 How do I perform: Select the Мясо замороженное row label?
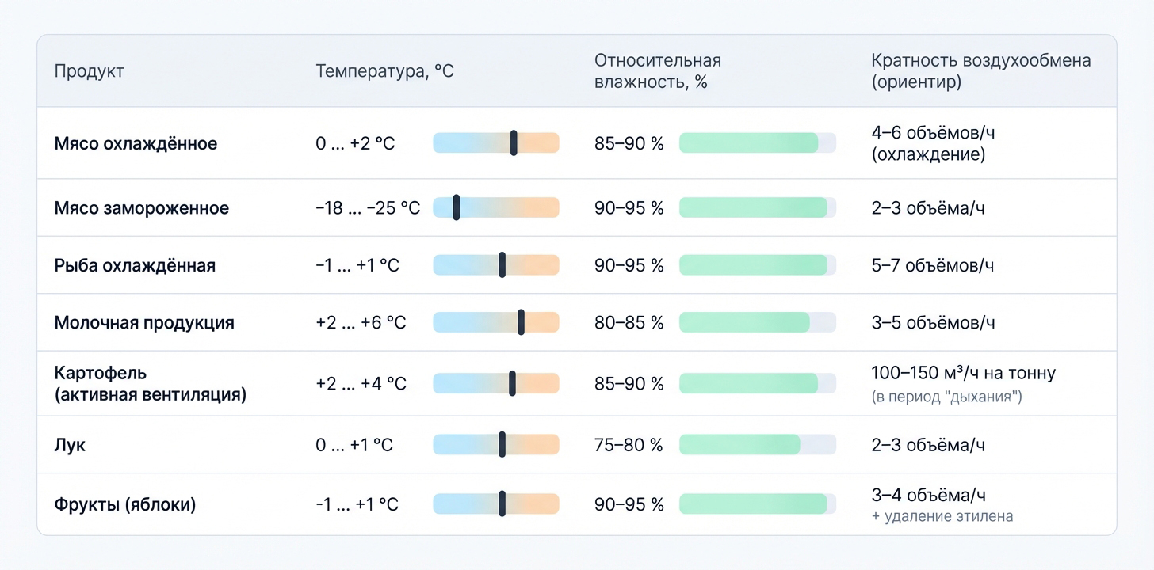coord(141,208)
